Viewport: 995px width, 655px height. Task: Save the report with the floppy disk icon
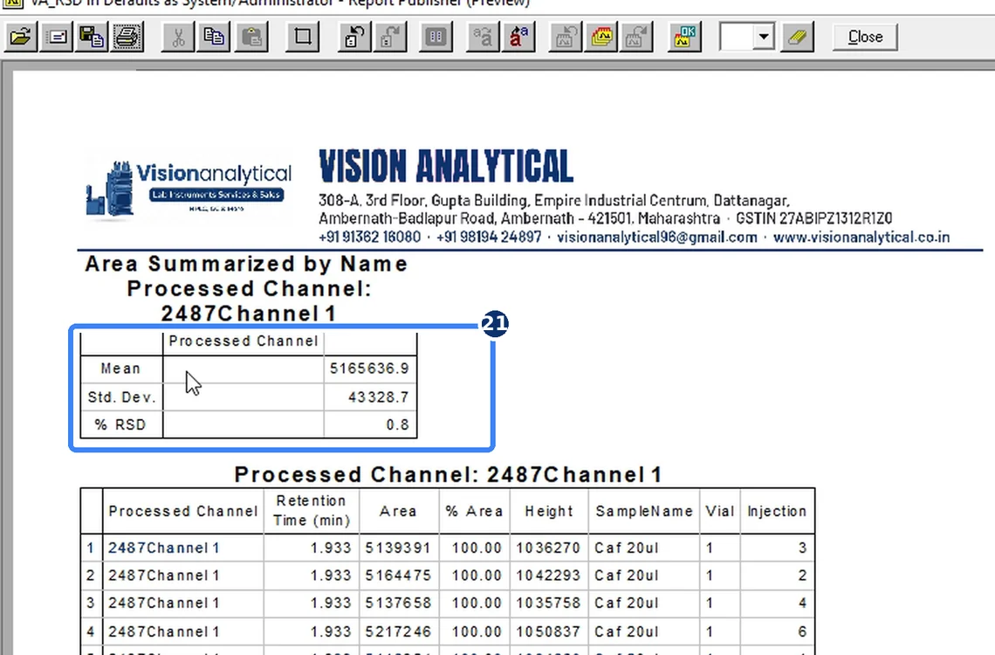(92, 37)
